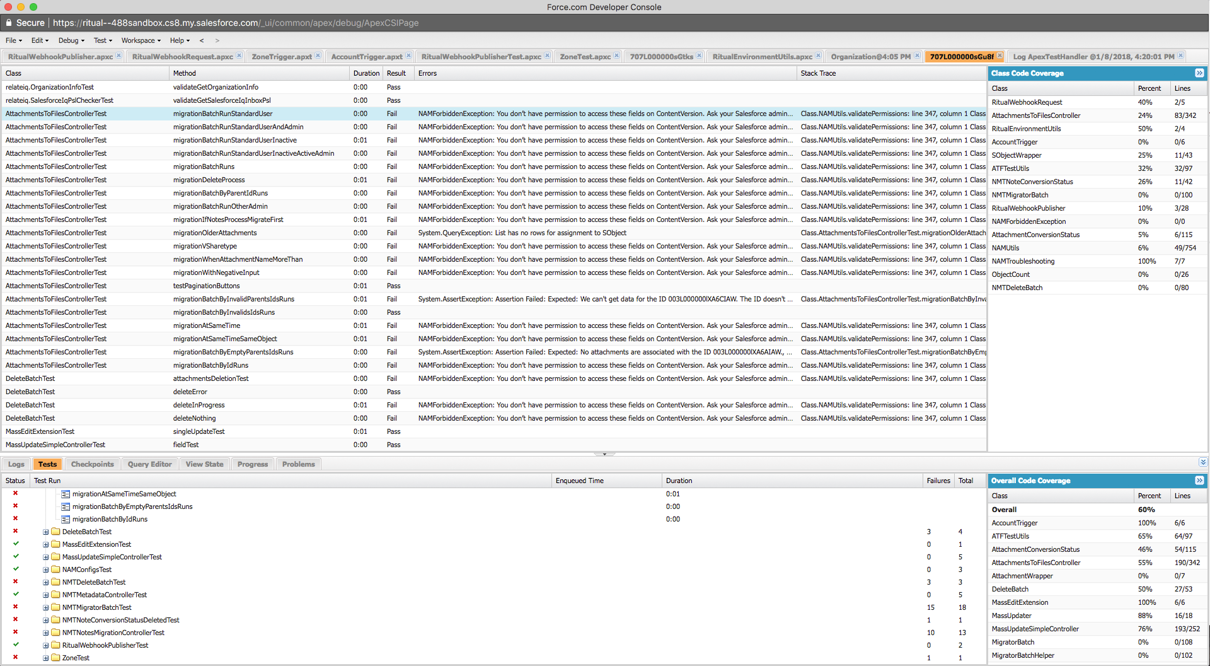Collapse the Class Code Coverage panel chevron icon
The width and height of the screenshot is (1210, 666).
point(1201,73)
